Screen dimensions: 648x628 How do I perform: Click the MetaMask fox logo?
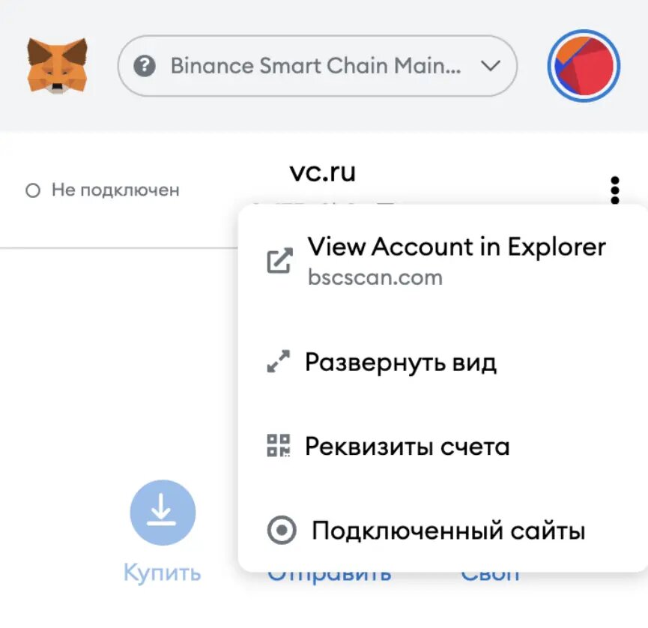click(x=57, y=66)
